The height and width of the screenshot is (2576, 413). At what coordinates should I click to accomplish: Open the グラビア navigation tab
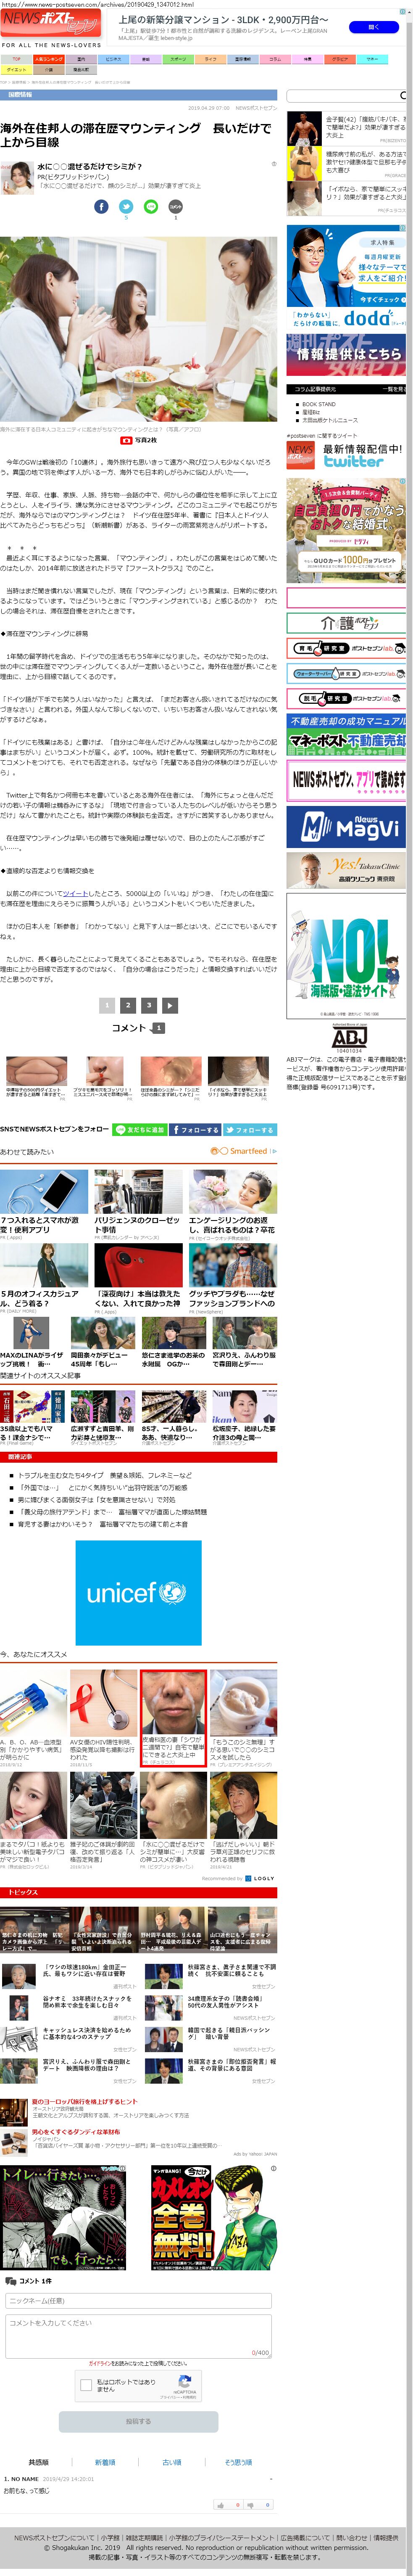click(x=340, y=59)
